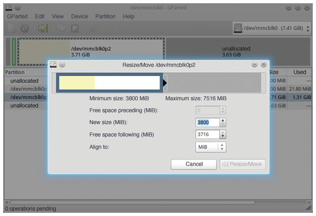
Task: Click the GParted app icon in main title bar
Action: pyautogui.click(x=9, y=8)
